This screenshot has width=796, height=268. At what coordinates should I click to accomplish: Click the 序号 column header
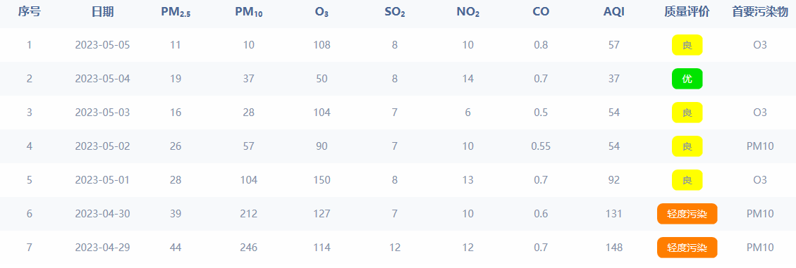tap(30, 12)
